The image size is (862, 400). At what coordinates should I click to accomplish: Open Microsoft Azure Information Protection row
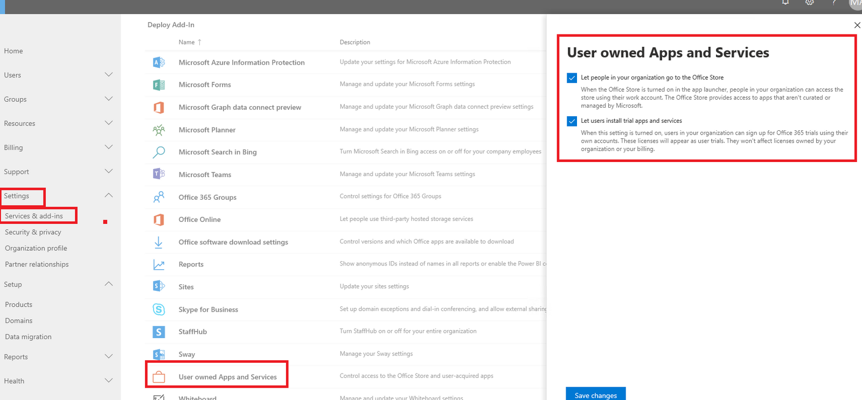346,62
